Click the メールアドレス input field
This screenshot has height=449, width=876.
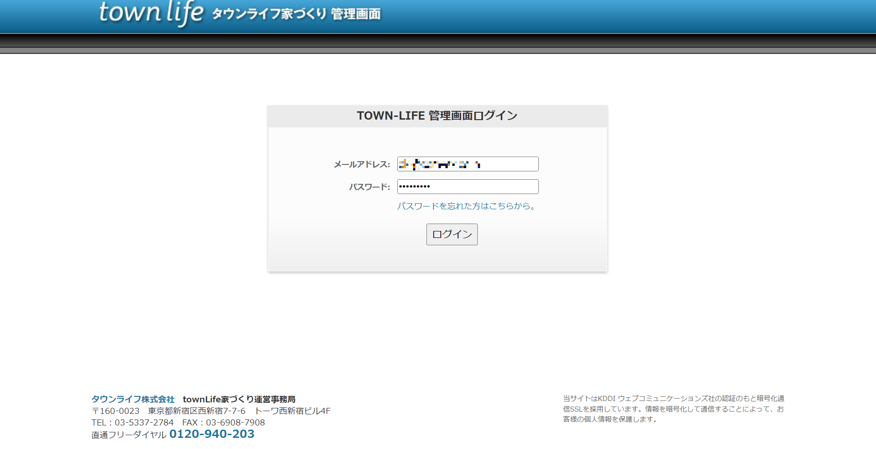point(468,164)
